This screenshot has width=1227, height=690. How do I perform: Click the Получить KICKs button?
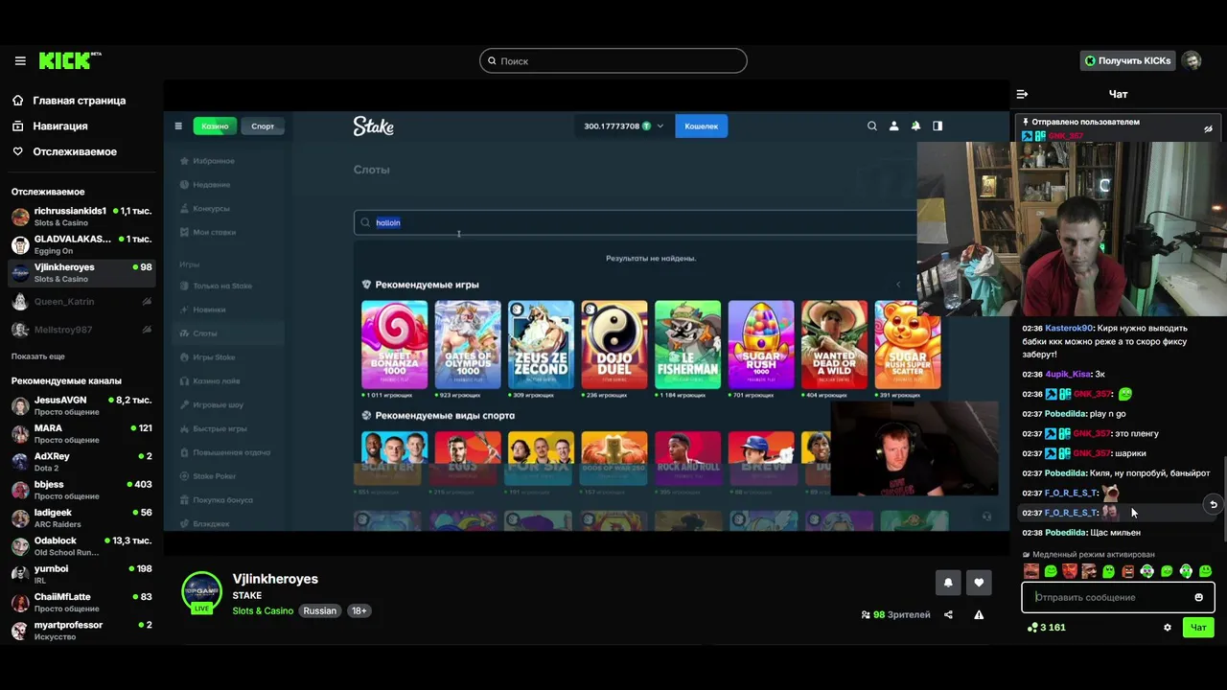(x=1127, y=60)
